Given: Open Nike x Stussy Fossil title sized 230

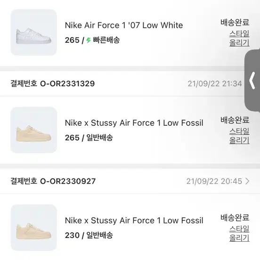Looking at the screenshot, I should (134, 220).
